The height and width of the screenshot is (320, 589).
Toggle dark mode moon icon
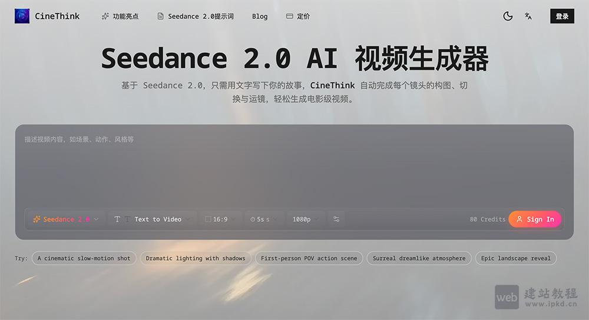click(508, 16)
